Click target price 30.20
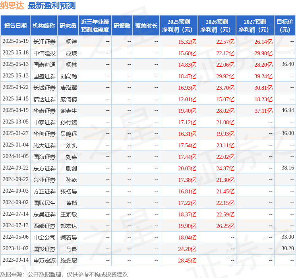 click(288, 248)
